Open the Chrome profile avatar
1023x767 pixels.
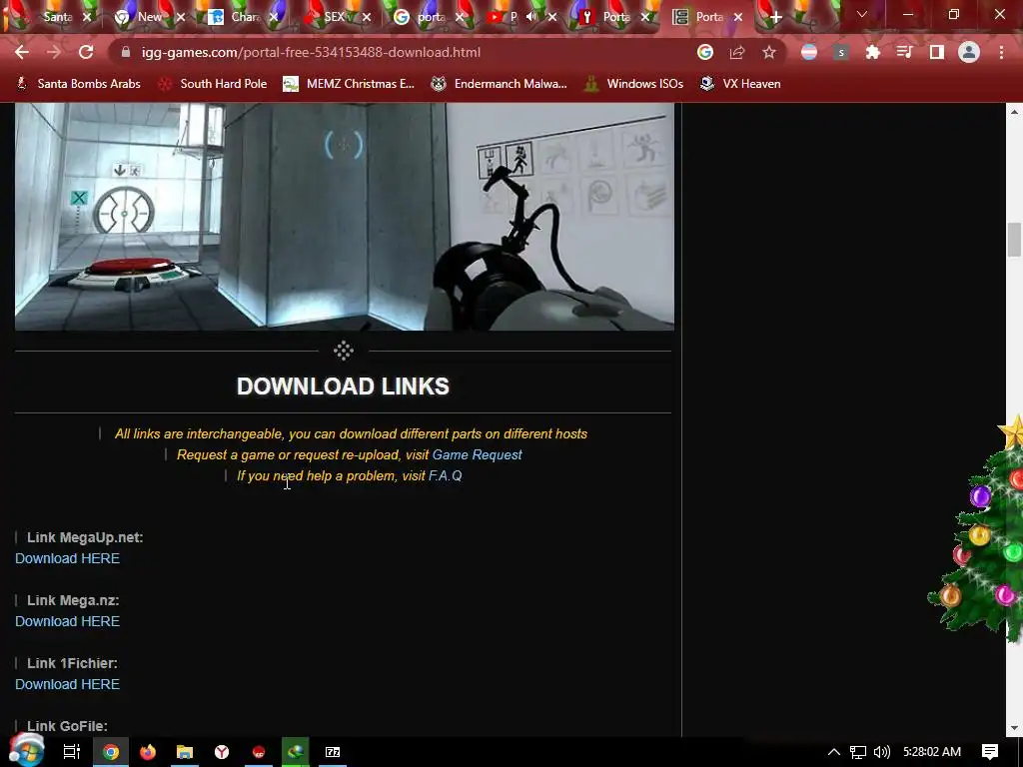[x=969, y=52]
